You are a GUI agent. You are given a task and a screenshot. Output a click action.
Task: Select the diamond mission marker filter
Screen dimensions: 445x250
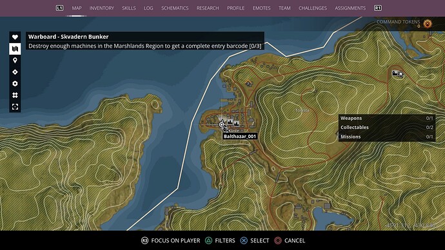pos(15,72)
